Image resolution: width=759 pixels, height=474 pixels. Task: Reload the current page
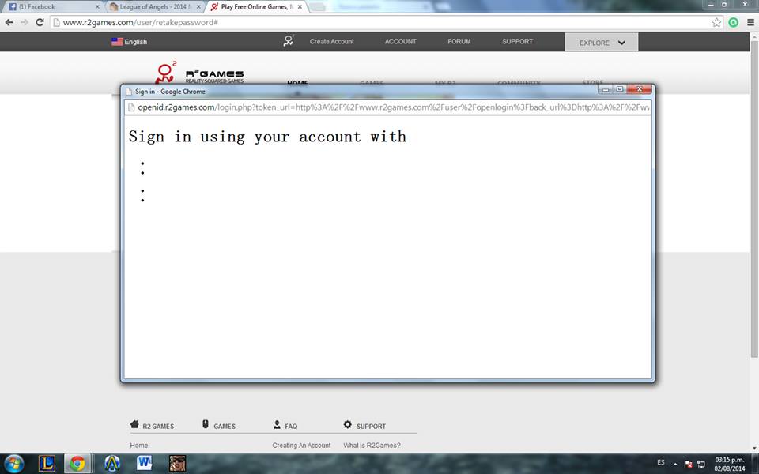pos(40,22)
